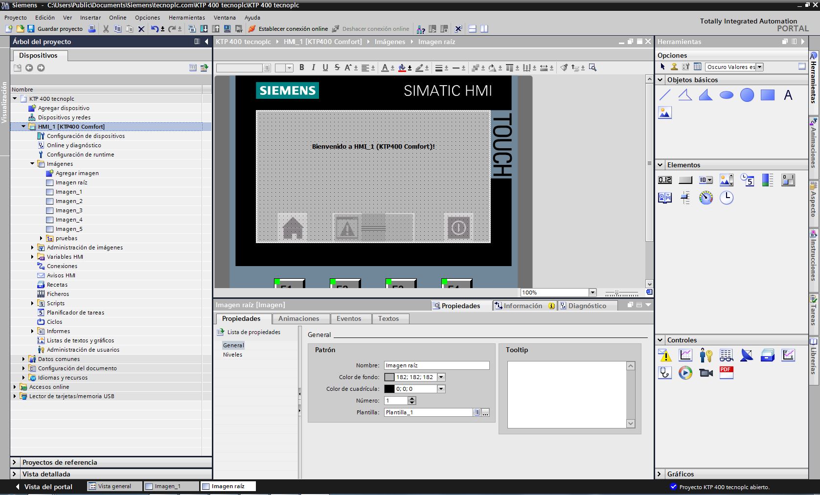
Task: Collapse the Imágenes folder
Action: coord(32,164)
